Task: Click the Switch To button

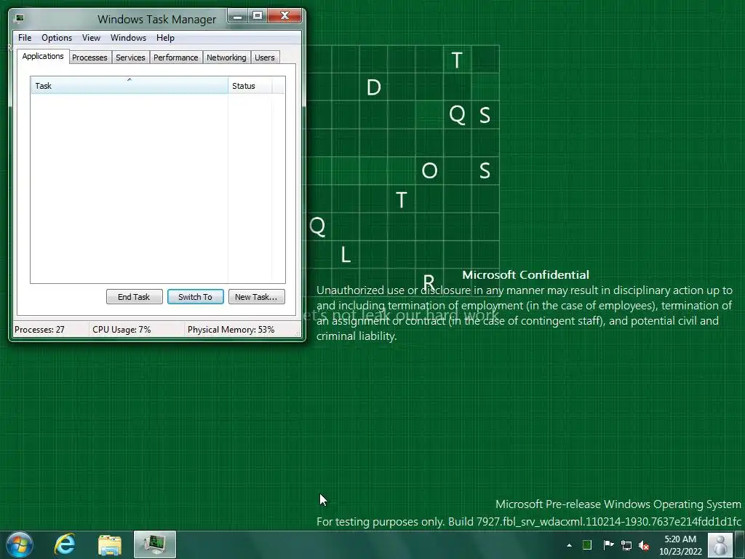Action: pyautogui.click(x=195, y=297)
